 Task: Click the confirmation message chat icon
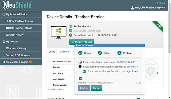pos(81,78)
